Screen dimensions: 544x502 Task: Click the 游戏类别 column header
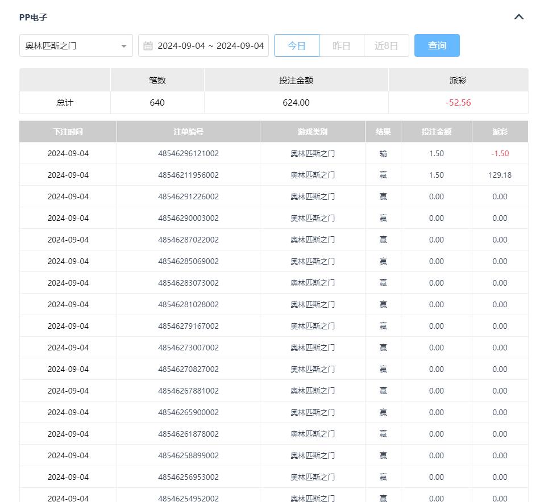point(312,132)
